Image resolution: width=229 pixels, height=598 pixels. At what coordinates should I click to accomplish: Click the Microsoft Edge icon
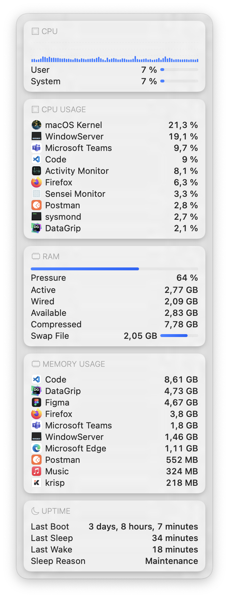[37, 448]
